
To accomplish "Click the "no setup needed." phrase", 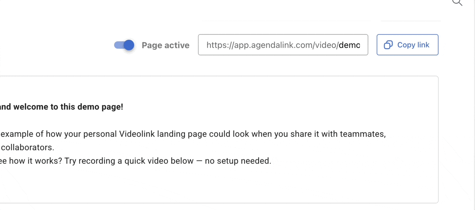I will coord(238,161).
